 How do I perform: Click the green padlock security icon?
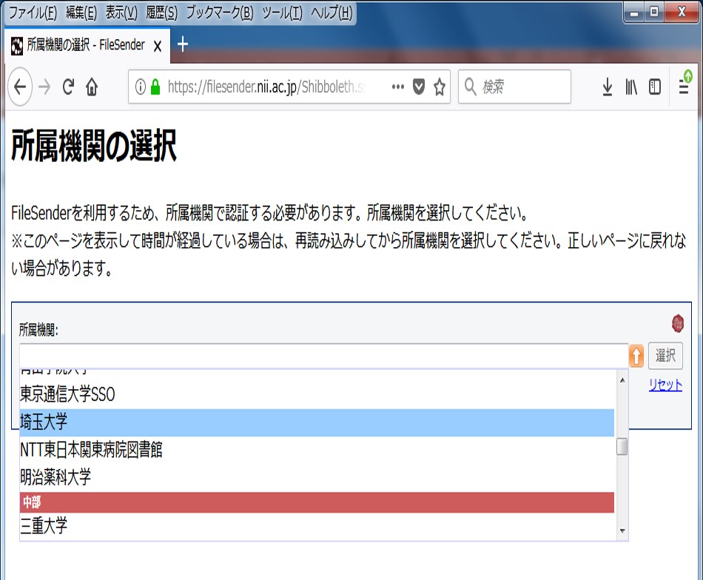click(x=155, y=87)
